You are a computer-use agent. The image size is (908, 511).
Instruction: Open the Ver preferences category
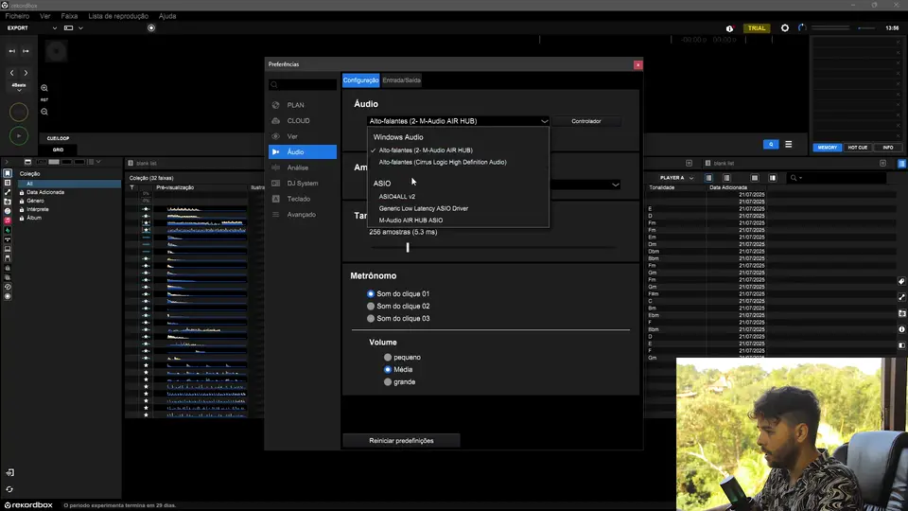coord(303,136)
